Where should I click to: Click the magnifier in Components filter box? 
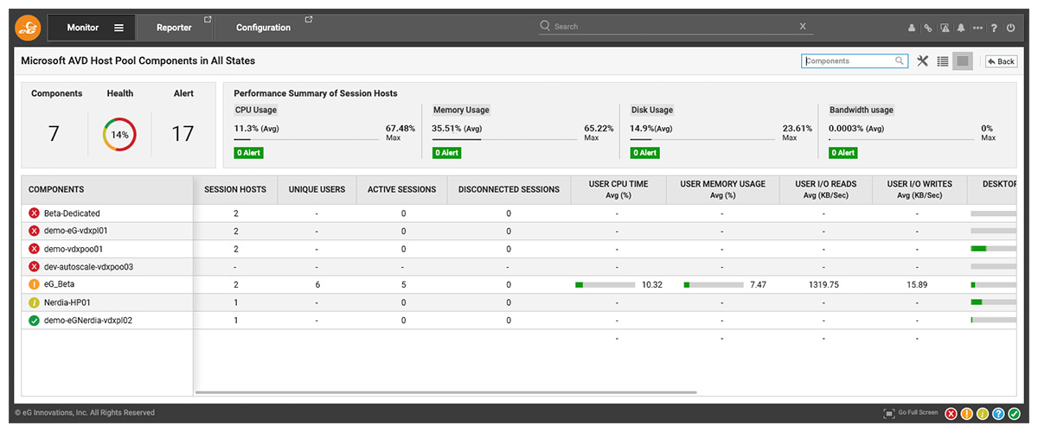click(900, 61)
